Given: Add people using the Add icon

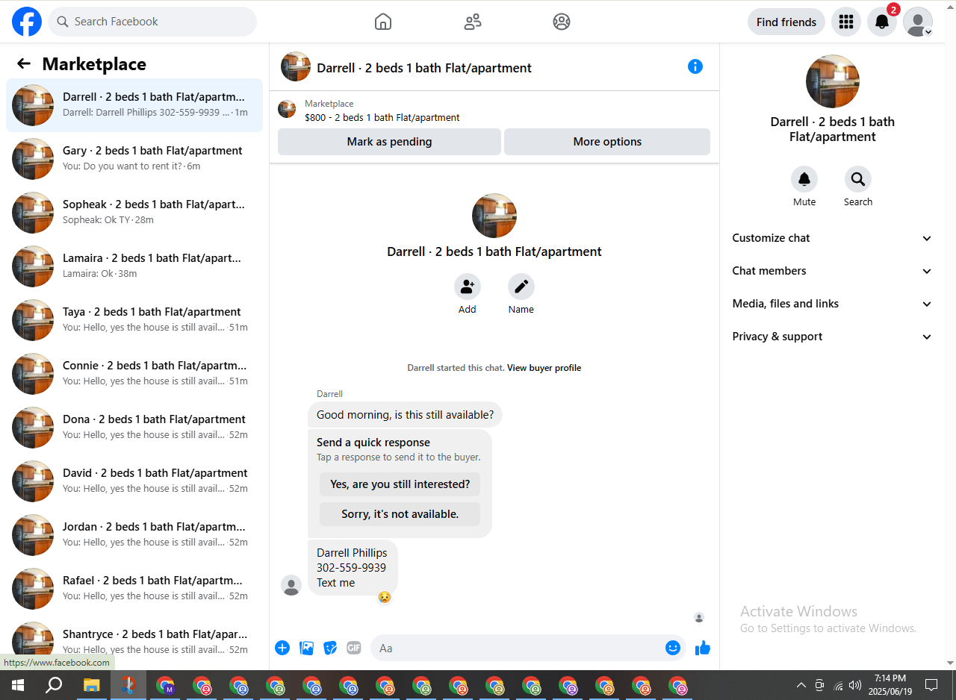Looking at the screenshot, I should [x=468, y=287].
